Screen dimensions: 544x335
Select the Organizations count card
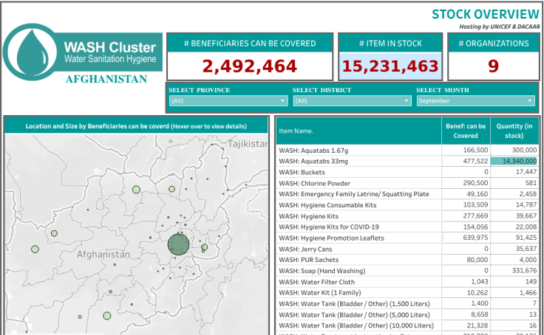[x=493, y=57]
